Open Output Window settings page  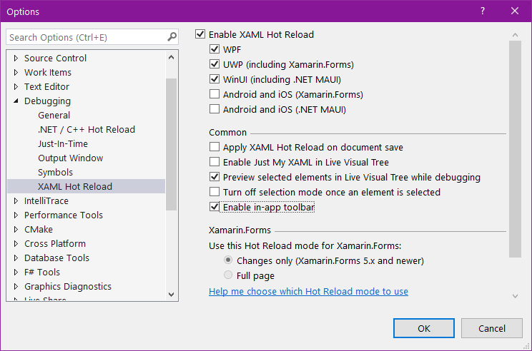70,158
